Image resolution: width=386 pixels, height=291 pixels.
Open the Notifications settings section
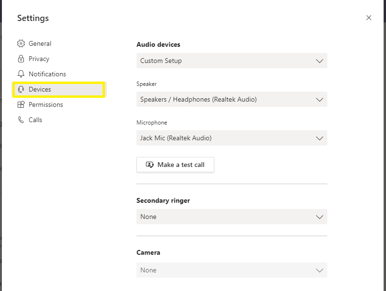[x=47, y=74]
